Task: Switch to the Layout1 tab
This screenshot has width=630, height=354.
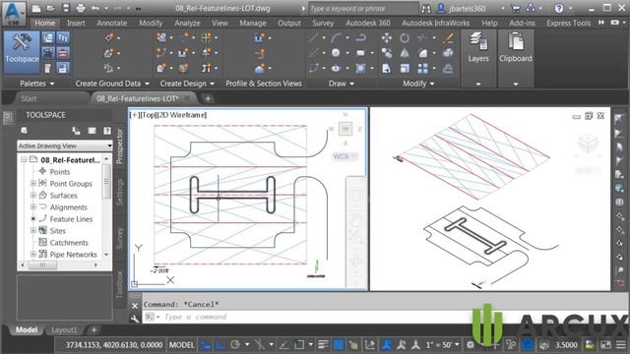Action: 64,330
